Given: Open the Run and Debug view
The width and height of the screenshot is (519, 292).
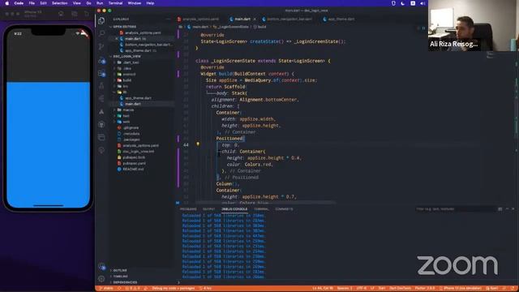Looking at the screenshot, I should tap(101, 61).
